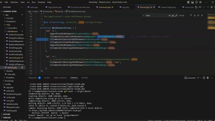This screenshot has width=215, height=121.
Task: Toggle bottom panel layout icon
Action: pyautogui.click(x=192, y=2)
